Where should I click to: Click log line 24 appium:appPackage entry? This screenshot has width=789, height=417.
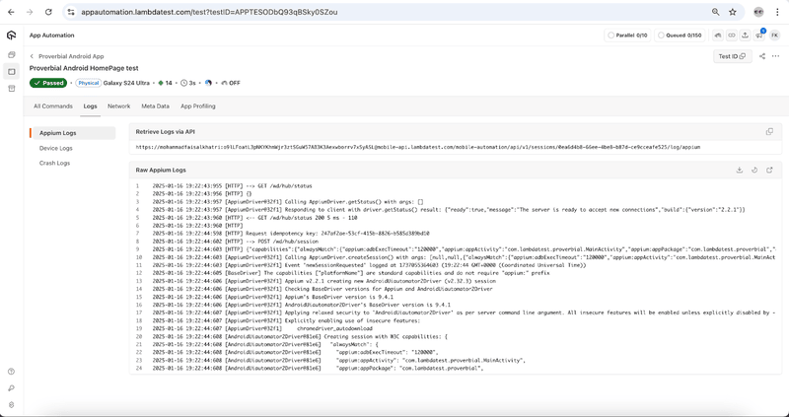(x=318, y=369)
